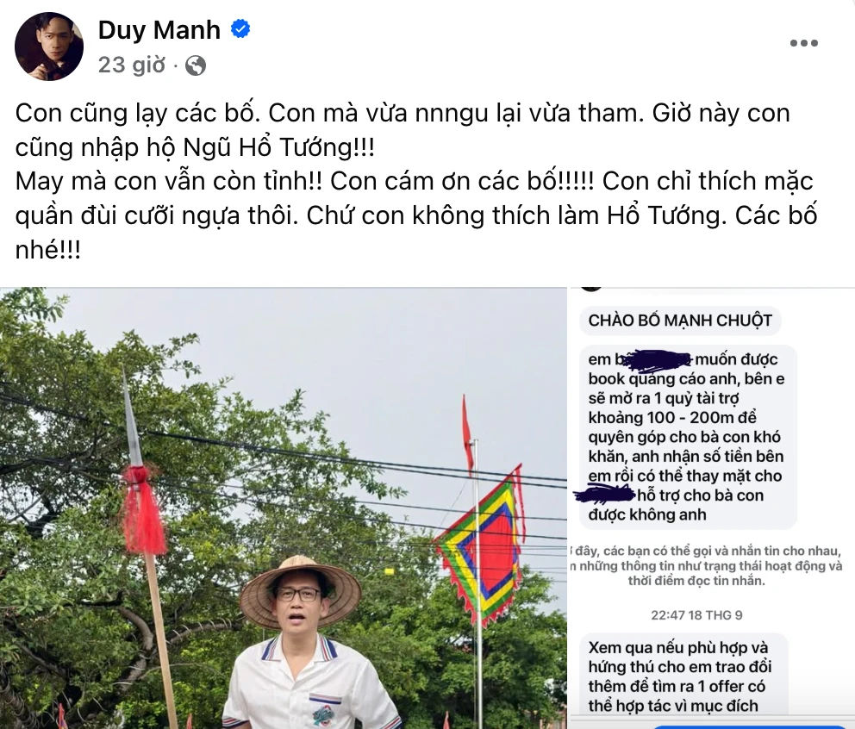The image size is (855, 729).
Task: Click the '22:47 18 THG 9' chat timestamp
Action: pyautogui.click(x=696, y=615)
